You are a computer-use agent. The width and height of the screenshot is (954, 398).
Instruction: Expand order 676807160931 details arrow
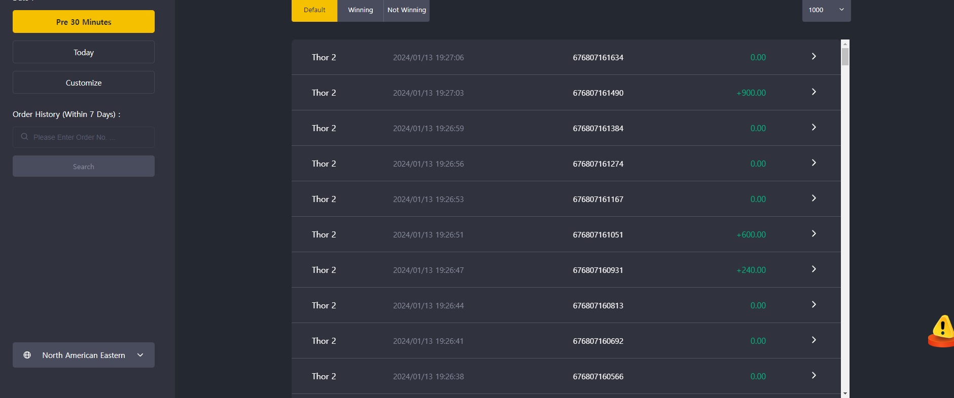814,269
